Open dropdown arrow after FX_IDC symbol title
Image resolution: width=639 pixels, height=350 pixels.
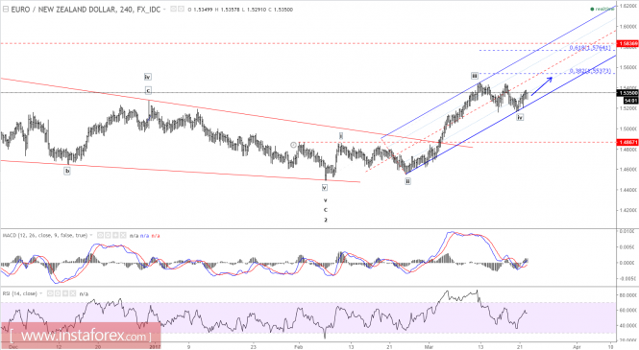click(x=164, y=10)
